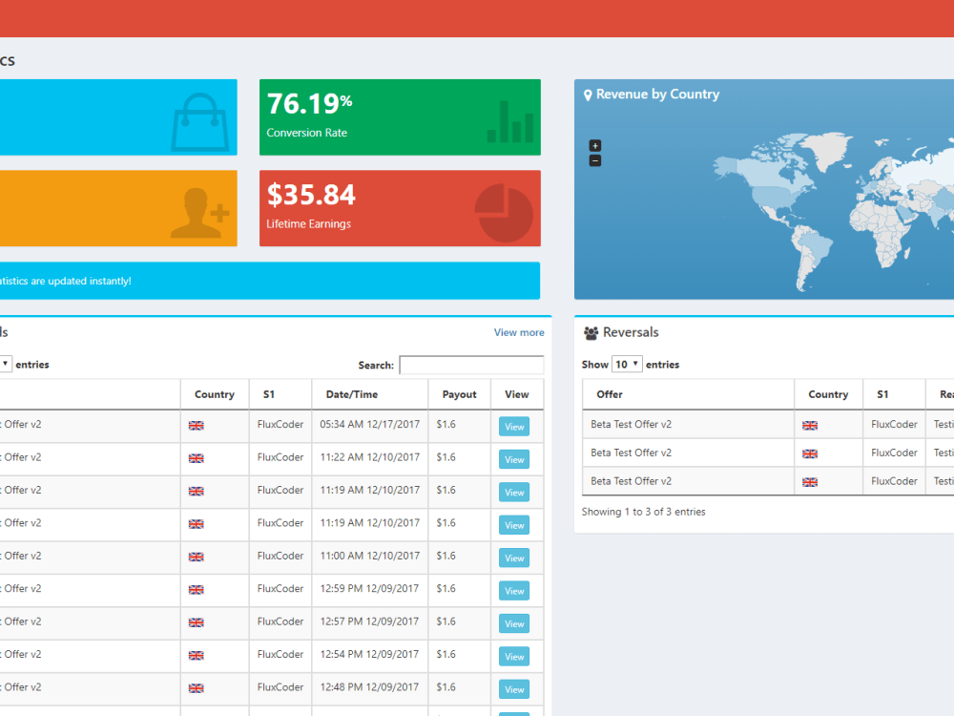The image size is (954, 716).
Task: Click the bar chart icon on Conversion Rate card
Action: tap(510, 122)
